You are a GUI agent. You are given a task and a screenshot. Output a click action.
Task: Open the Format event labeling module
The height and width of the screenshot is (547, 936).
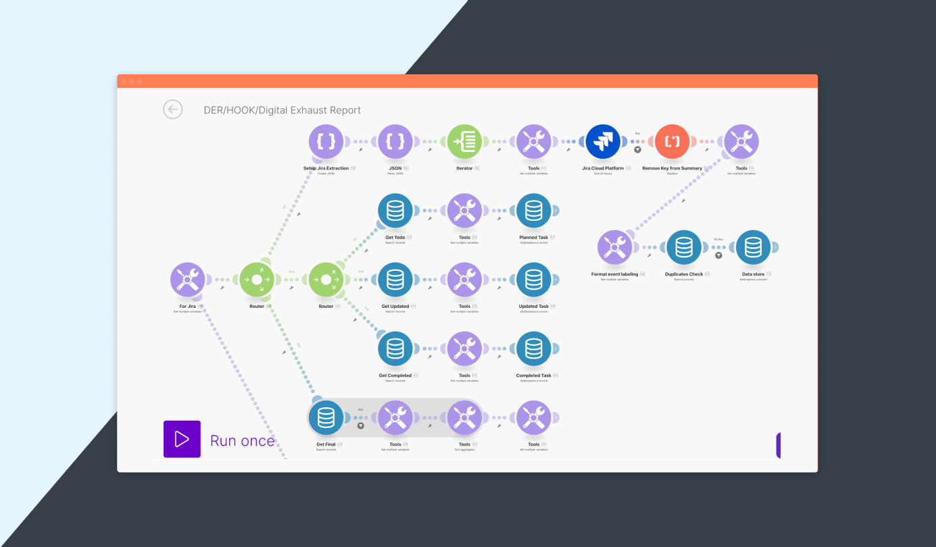coord(615,247)
